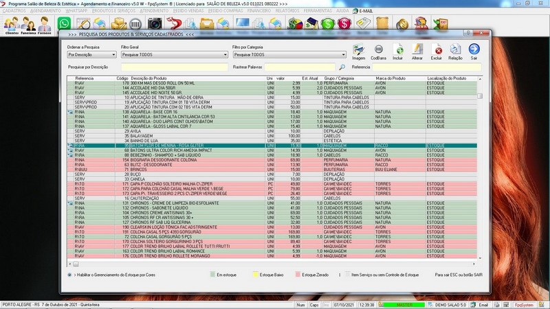Click the gold coins toolbar icon
Viewport: 550px width, 309px height.
[x=402, y=24]
